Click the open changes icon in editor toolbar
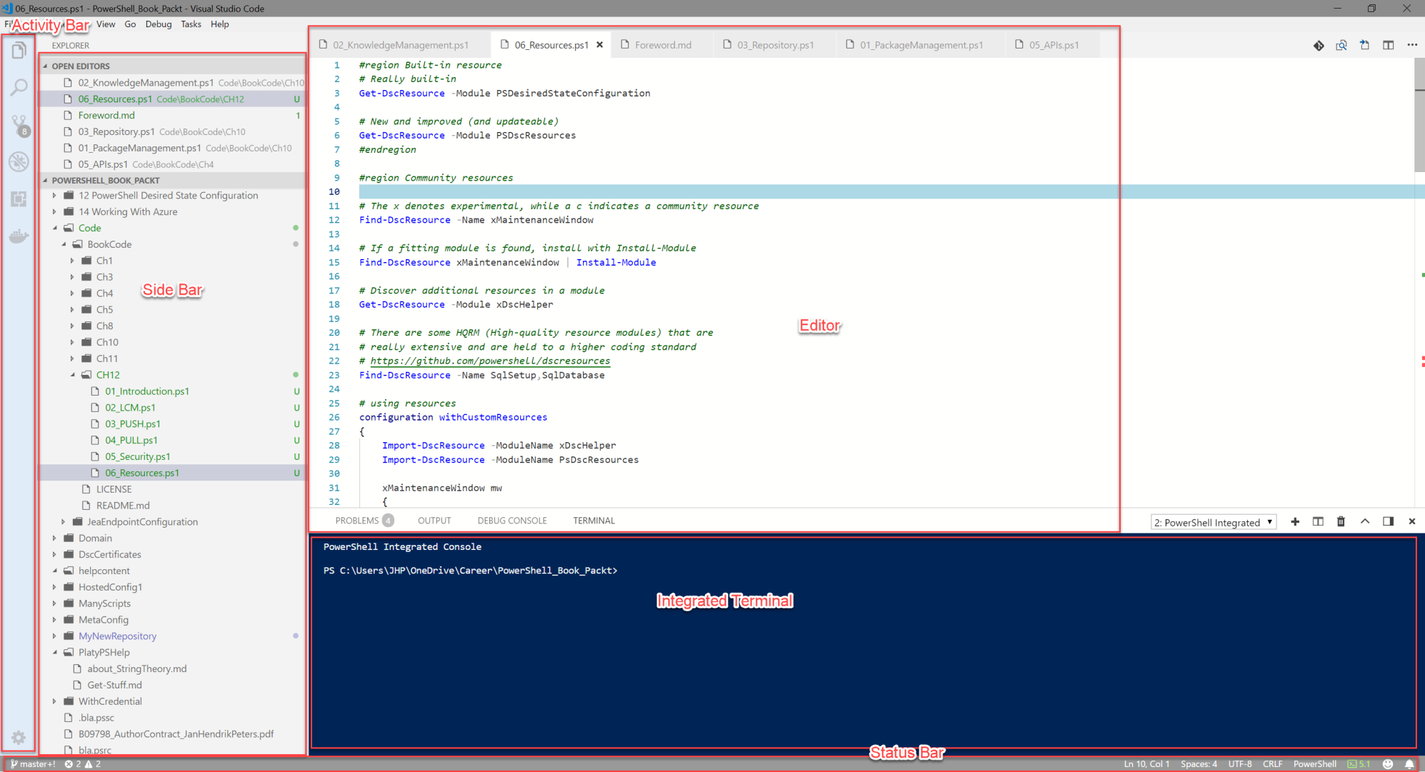This screenshot has width=1425, height=772. pos(1319,45)
